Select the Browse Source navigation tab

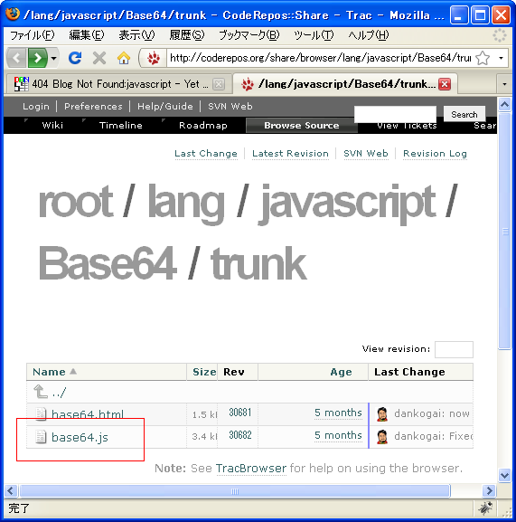[302, 125]
